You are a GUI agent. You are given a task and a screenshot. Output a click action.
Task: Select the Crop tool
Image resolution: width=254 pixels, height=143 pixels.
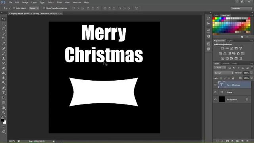point(4,39)
